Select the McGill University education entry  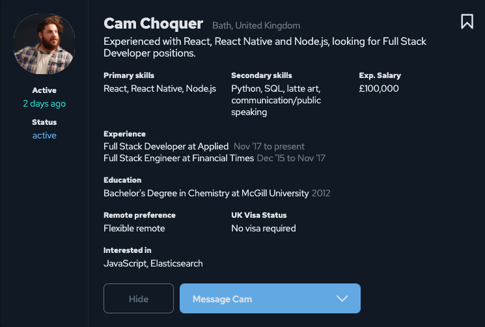click(206, 193)
